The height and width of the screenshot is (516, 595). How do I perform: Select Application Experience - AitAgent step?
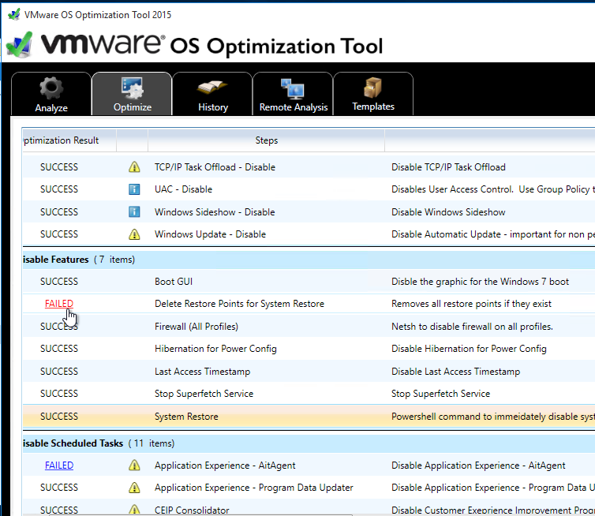pyautogui.click(x=225, y=466)
